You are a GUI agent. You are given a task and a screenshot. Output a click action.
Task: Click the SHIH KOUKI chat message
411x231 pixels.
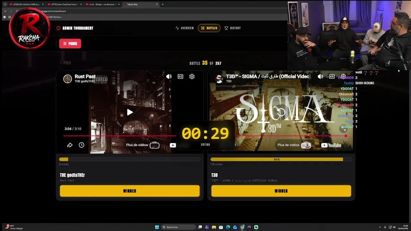tap(365, 83)
